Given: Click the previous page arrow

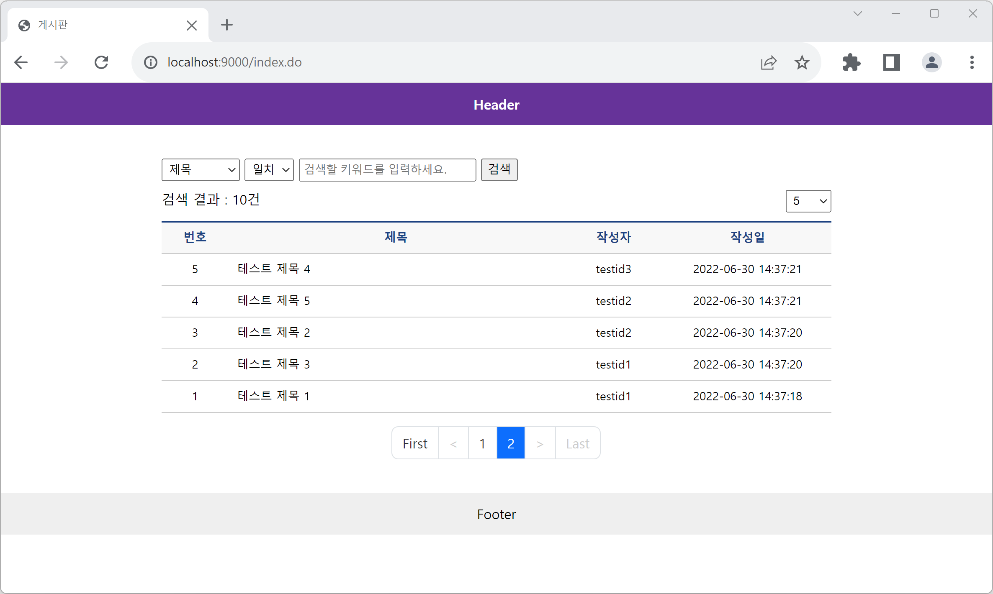Looking at the screenshot, I should pos(453,443).
